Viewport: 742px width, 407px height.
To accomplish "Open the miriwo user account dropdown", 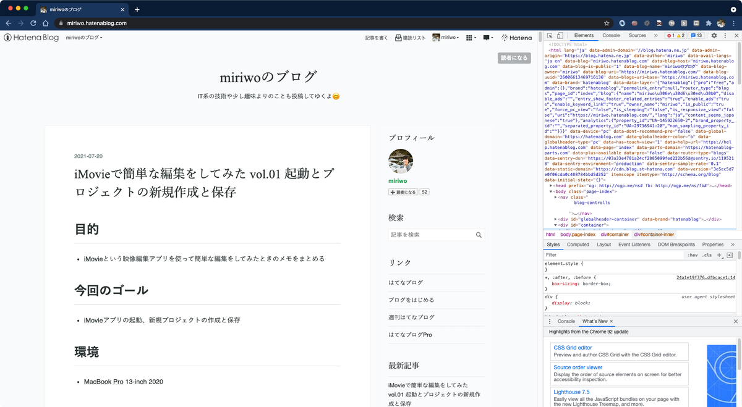I will [446, 38].
